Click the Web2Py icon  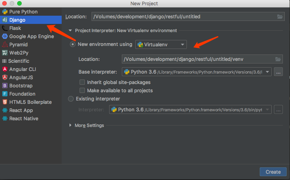4,53
